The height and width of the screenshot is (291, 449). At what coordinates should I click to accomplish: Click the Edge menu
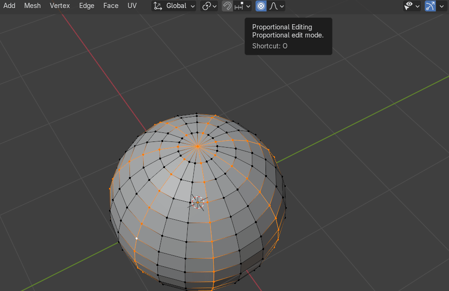point(87,6)
